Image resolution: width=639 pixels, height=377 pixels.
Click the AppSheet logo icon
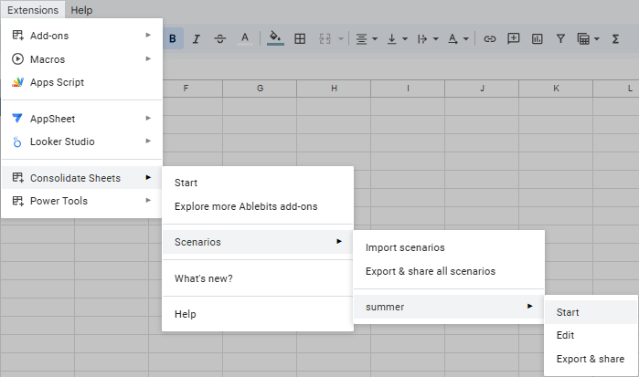pos(17,119)
